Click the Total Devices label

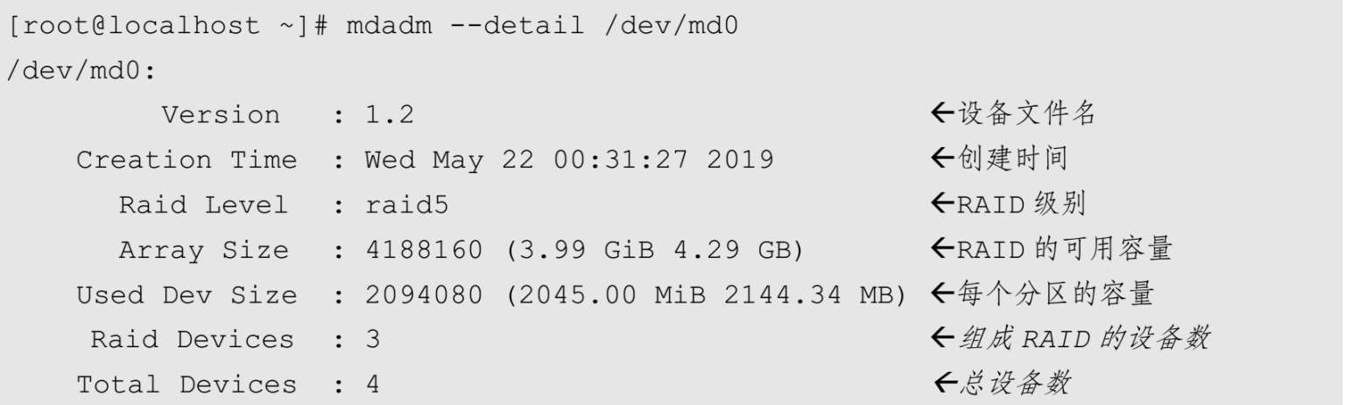click(187, 385)
